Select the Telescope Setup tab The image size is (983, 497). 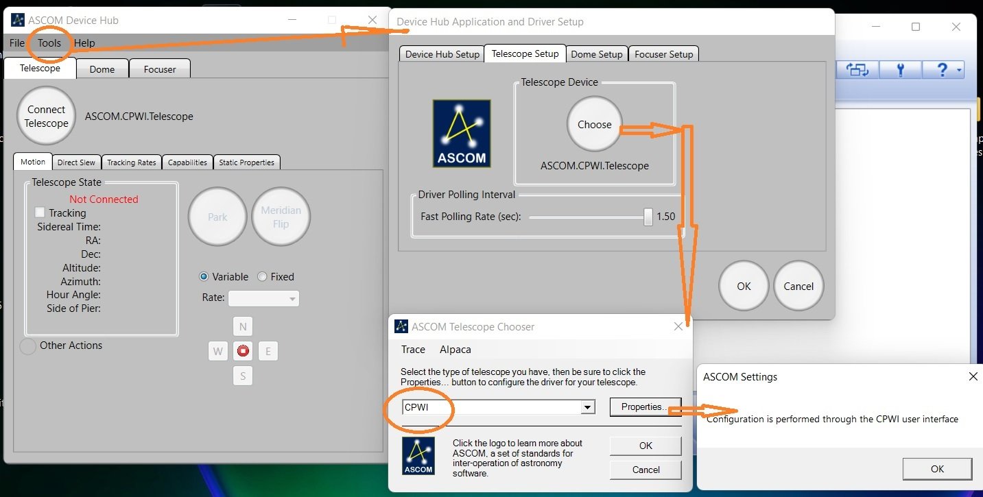click(525, 53)
